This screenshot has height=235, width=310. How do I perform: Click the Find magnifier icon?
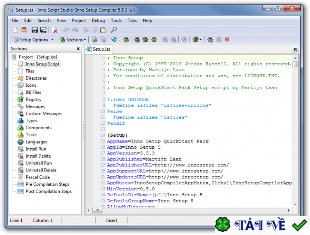(x=113, y=30)
